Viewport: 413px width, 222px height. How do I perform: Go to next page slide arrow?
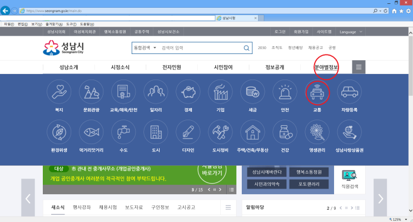tap(380, 198)
